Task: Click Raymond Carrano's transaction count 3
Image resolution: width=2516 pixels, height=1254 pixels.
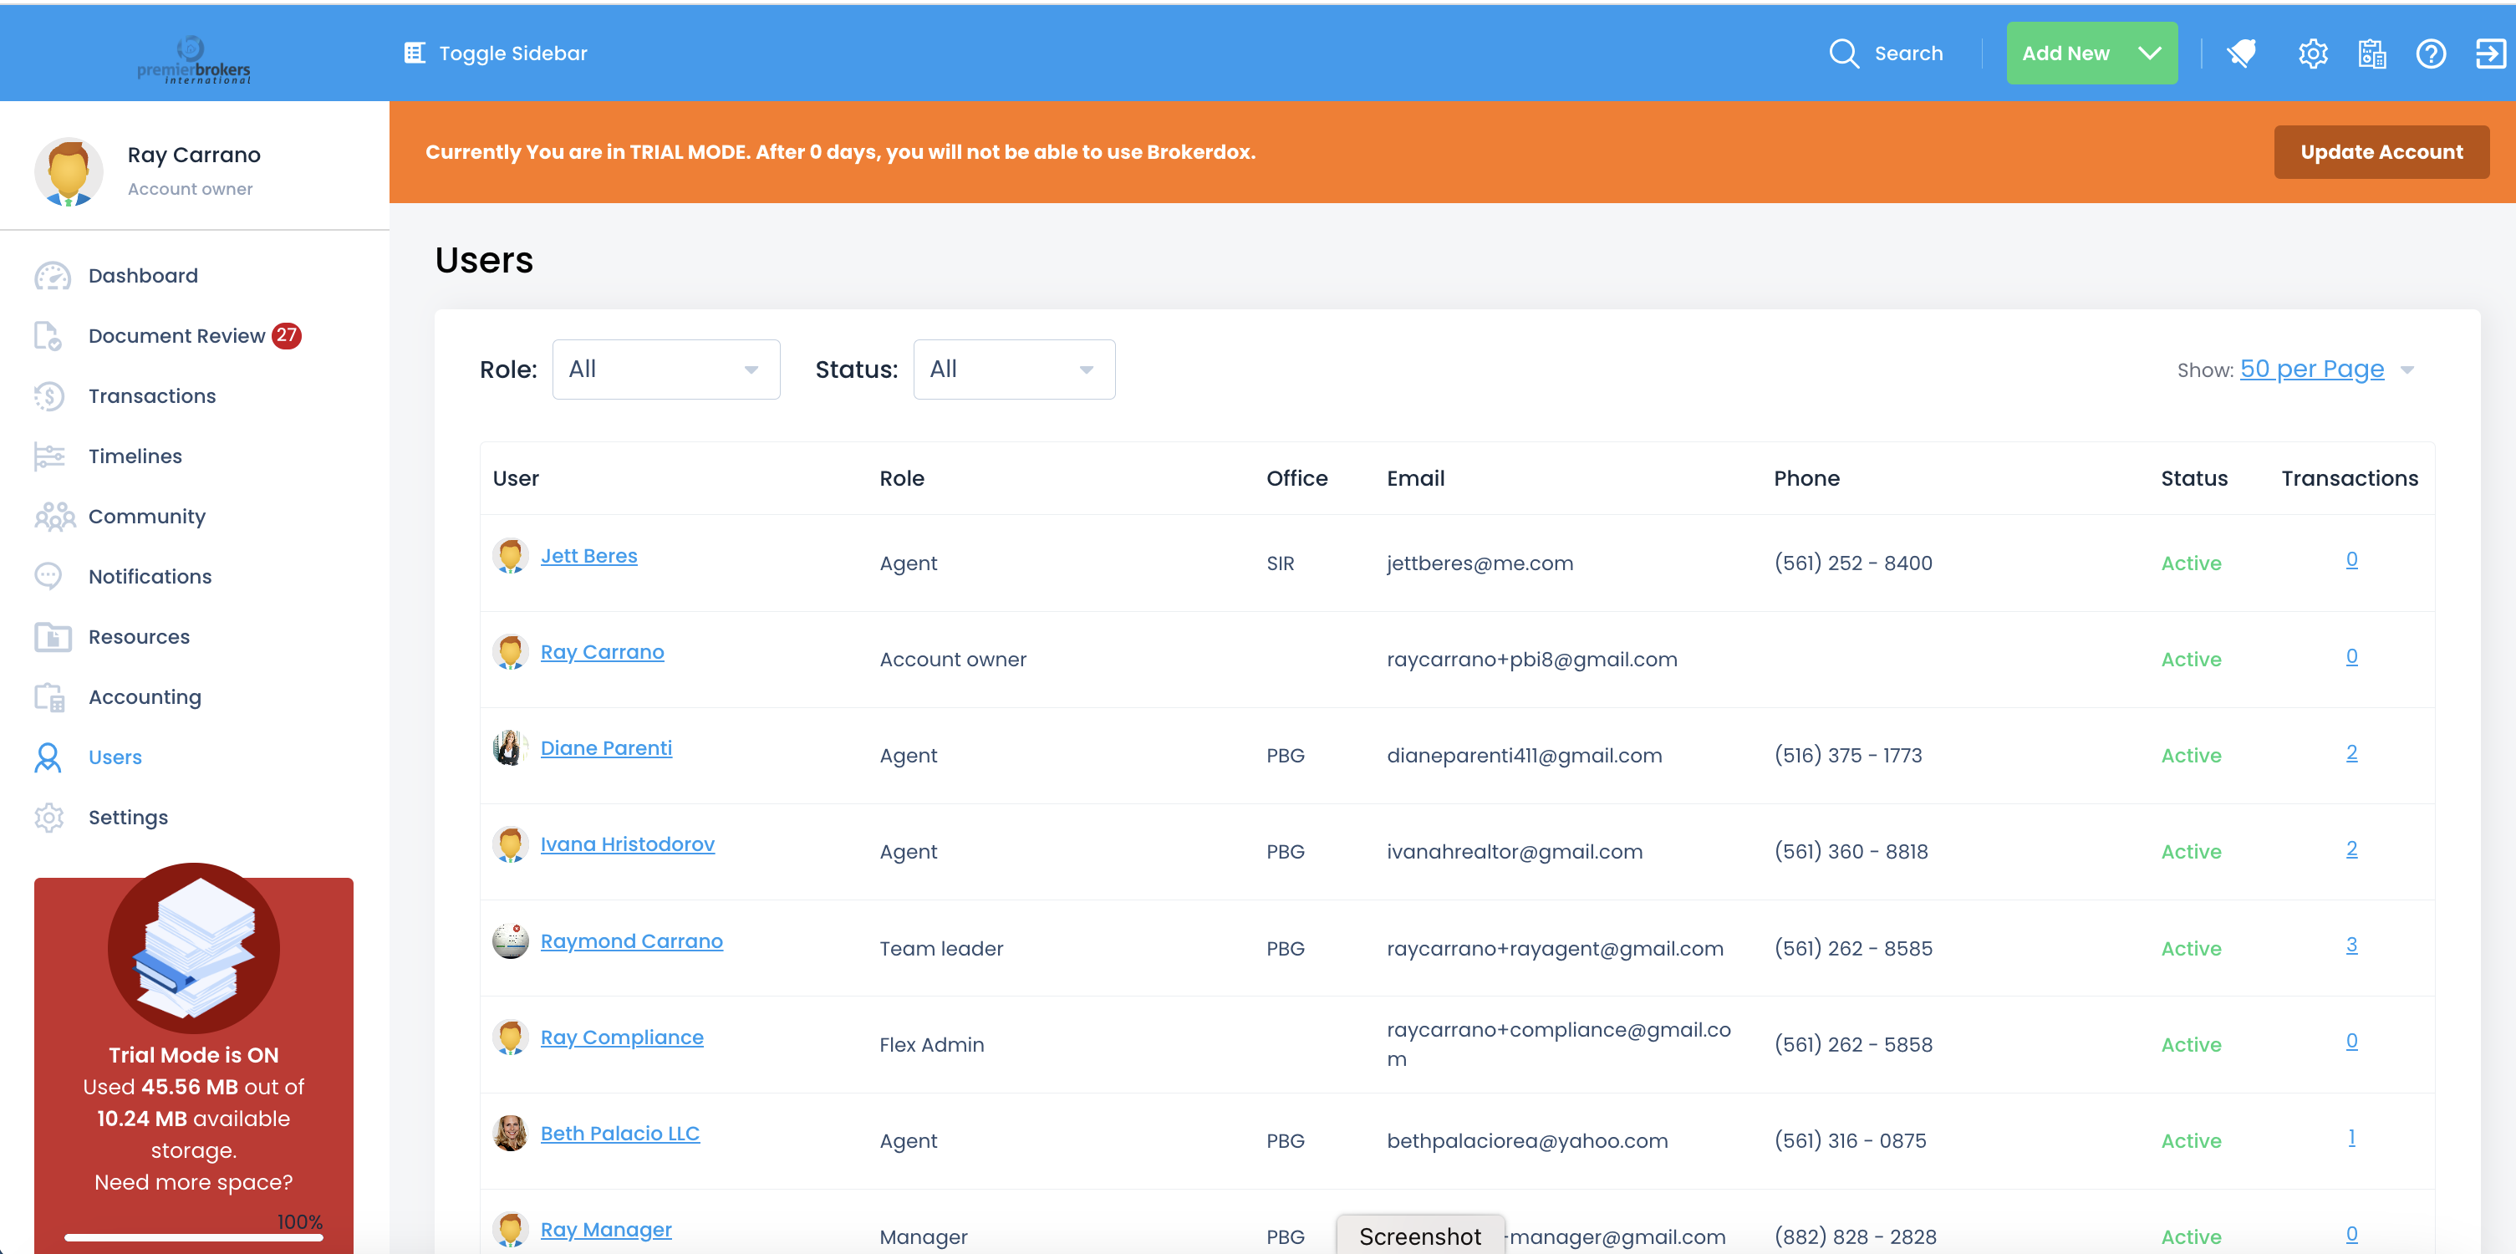Action: point(2351,946)
